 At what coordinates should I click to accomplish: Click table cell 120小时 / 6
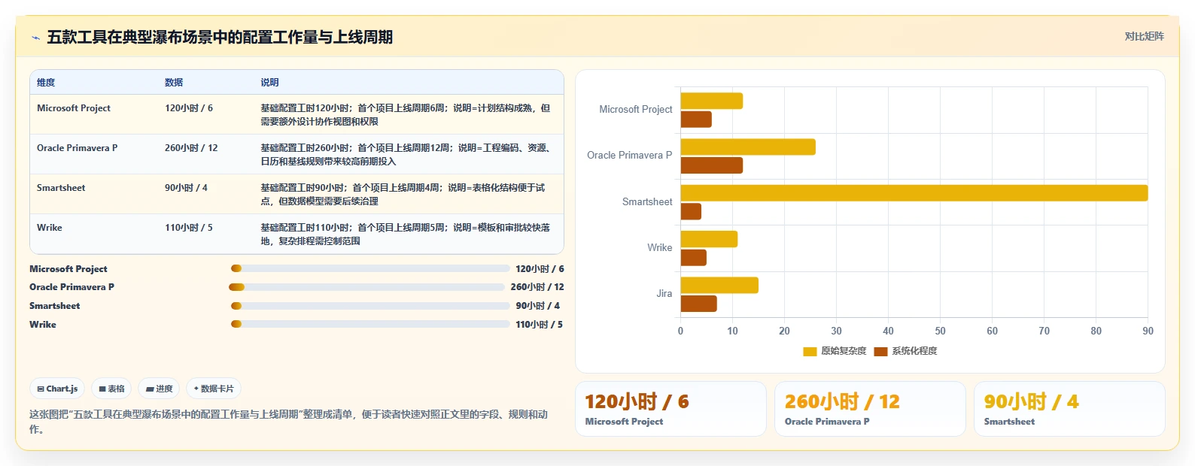189,108
